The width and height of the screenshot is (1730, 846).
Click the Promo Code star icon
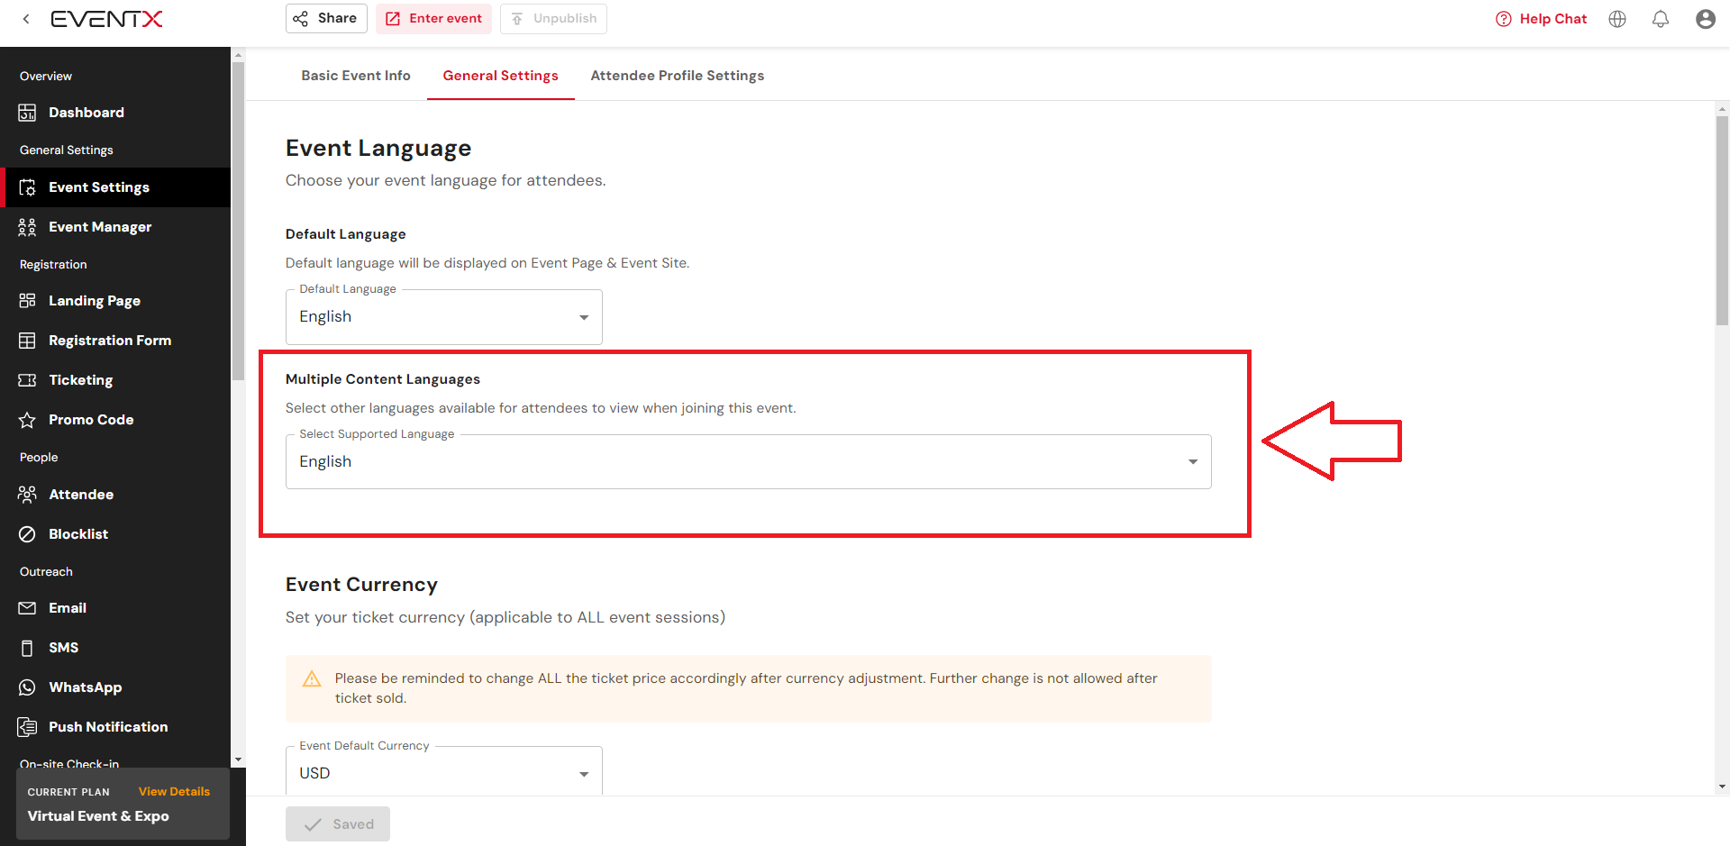tap(27, 420)
